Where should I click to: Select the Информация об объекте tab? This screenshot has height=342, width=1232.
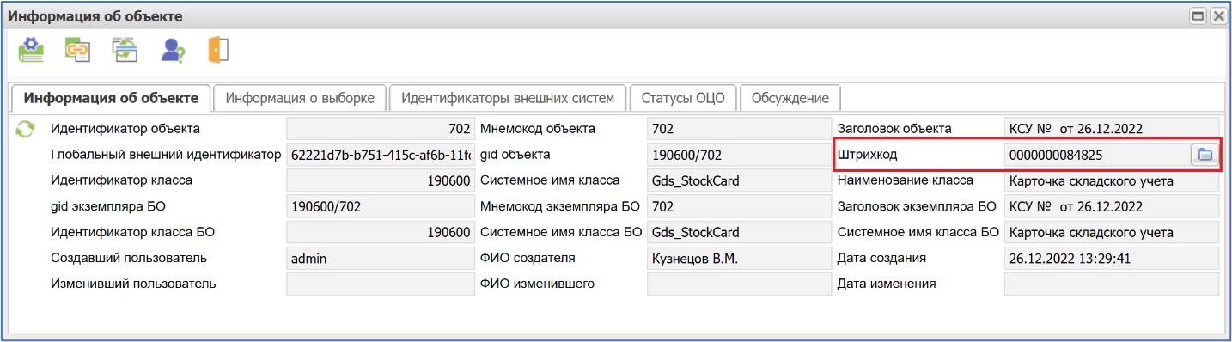[x=111, y=98]
